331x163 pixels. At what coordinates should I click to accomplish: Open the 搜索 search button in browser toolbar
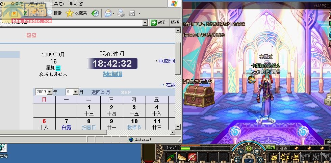point(54,13)
